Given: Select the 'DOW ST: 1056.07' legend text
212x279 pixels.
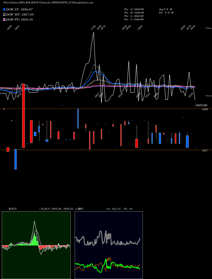Looking at the screenshot, I should 19,9.
